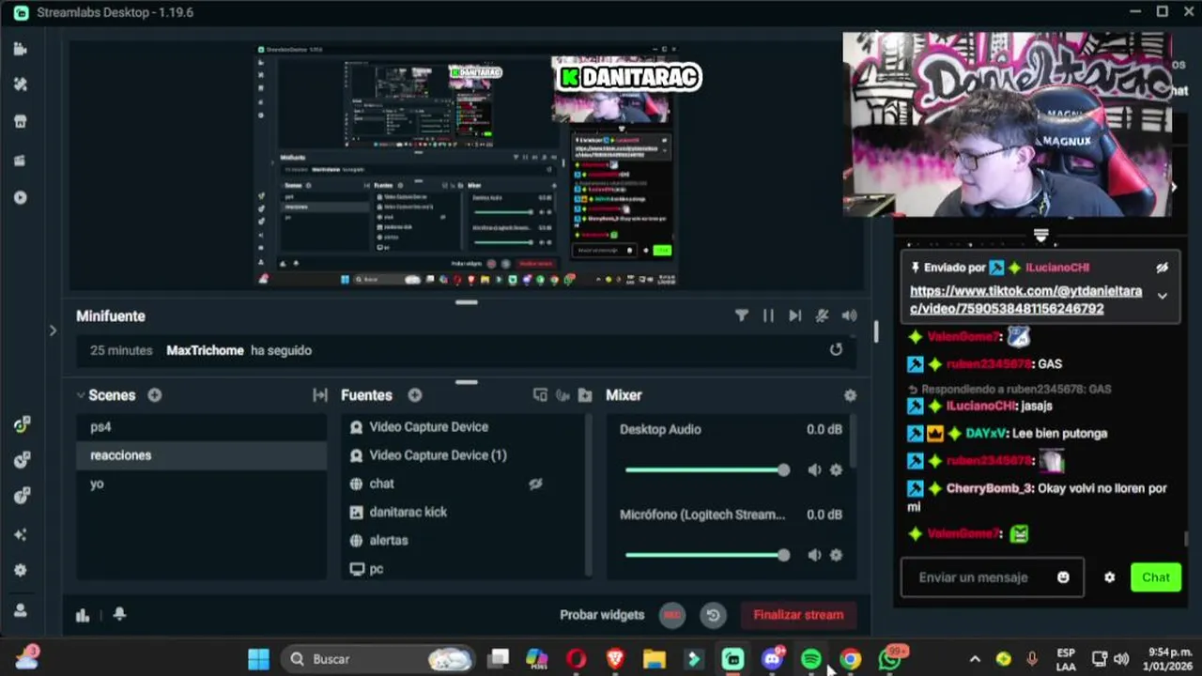Click MaxTrichome follower name in Minifuente
This screenshot has width=1202, height=676.
[x=205, y=350]
